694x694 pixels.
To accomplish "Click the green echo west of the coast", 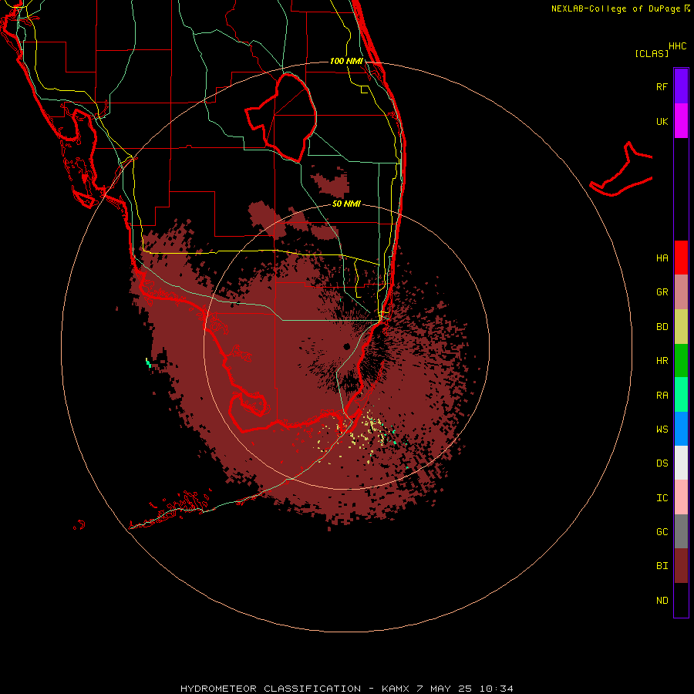I will click(x=149, y=363).
